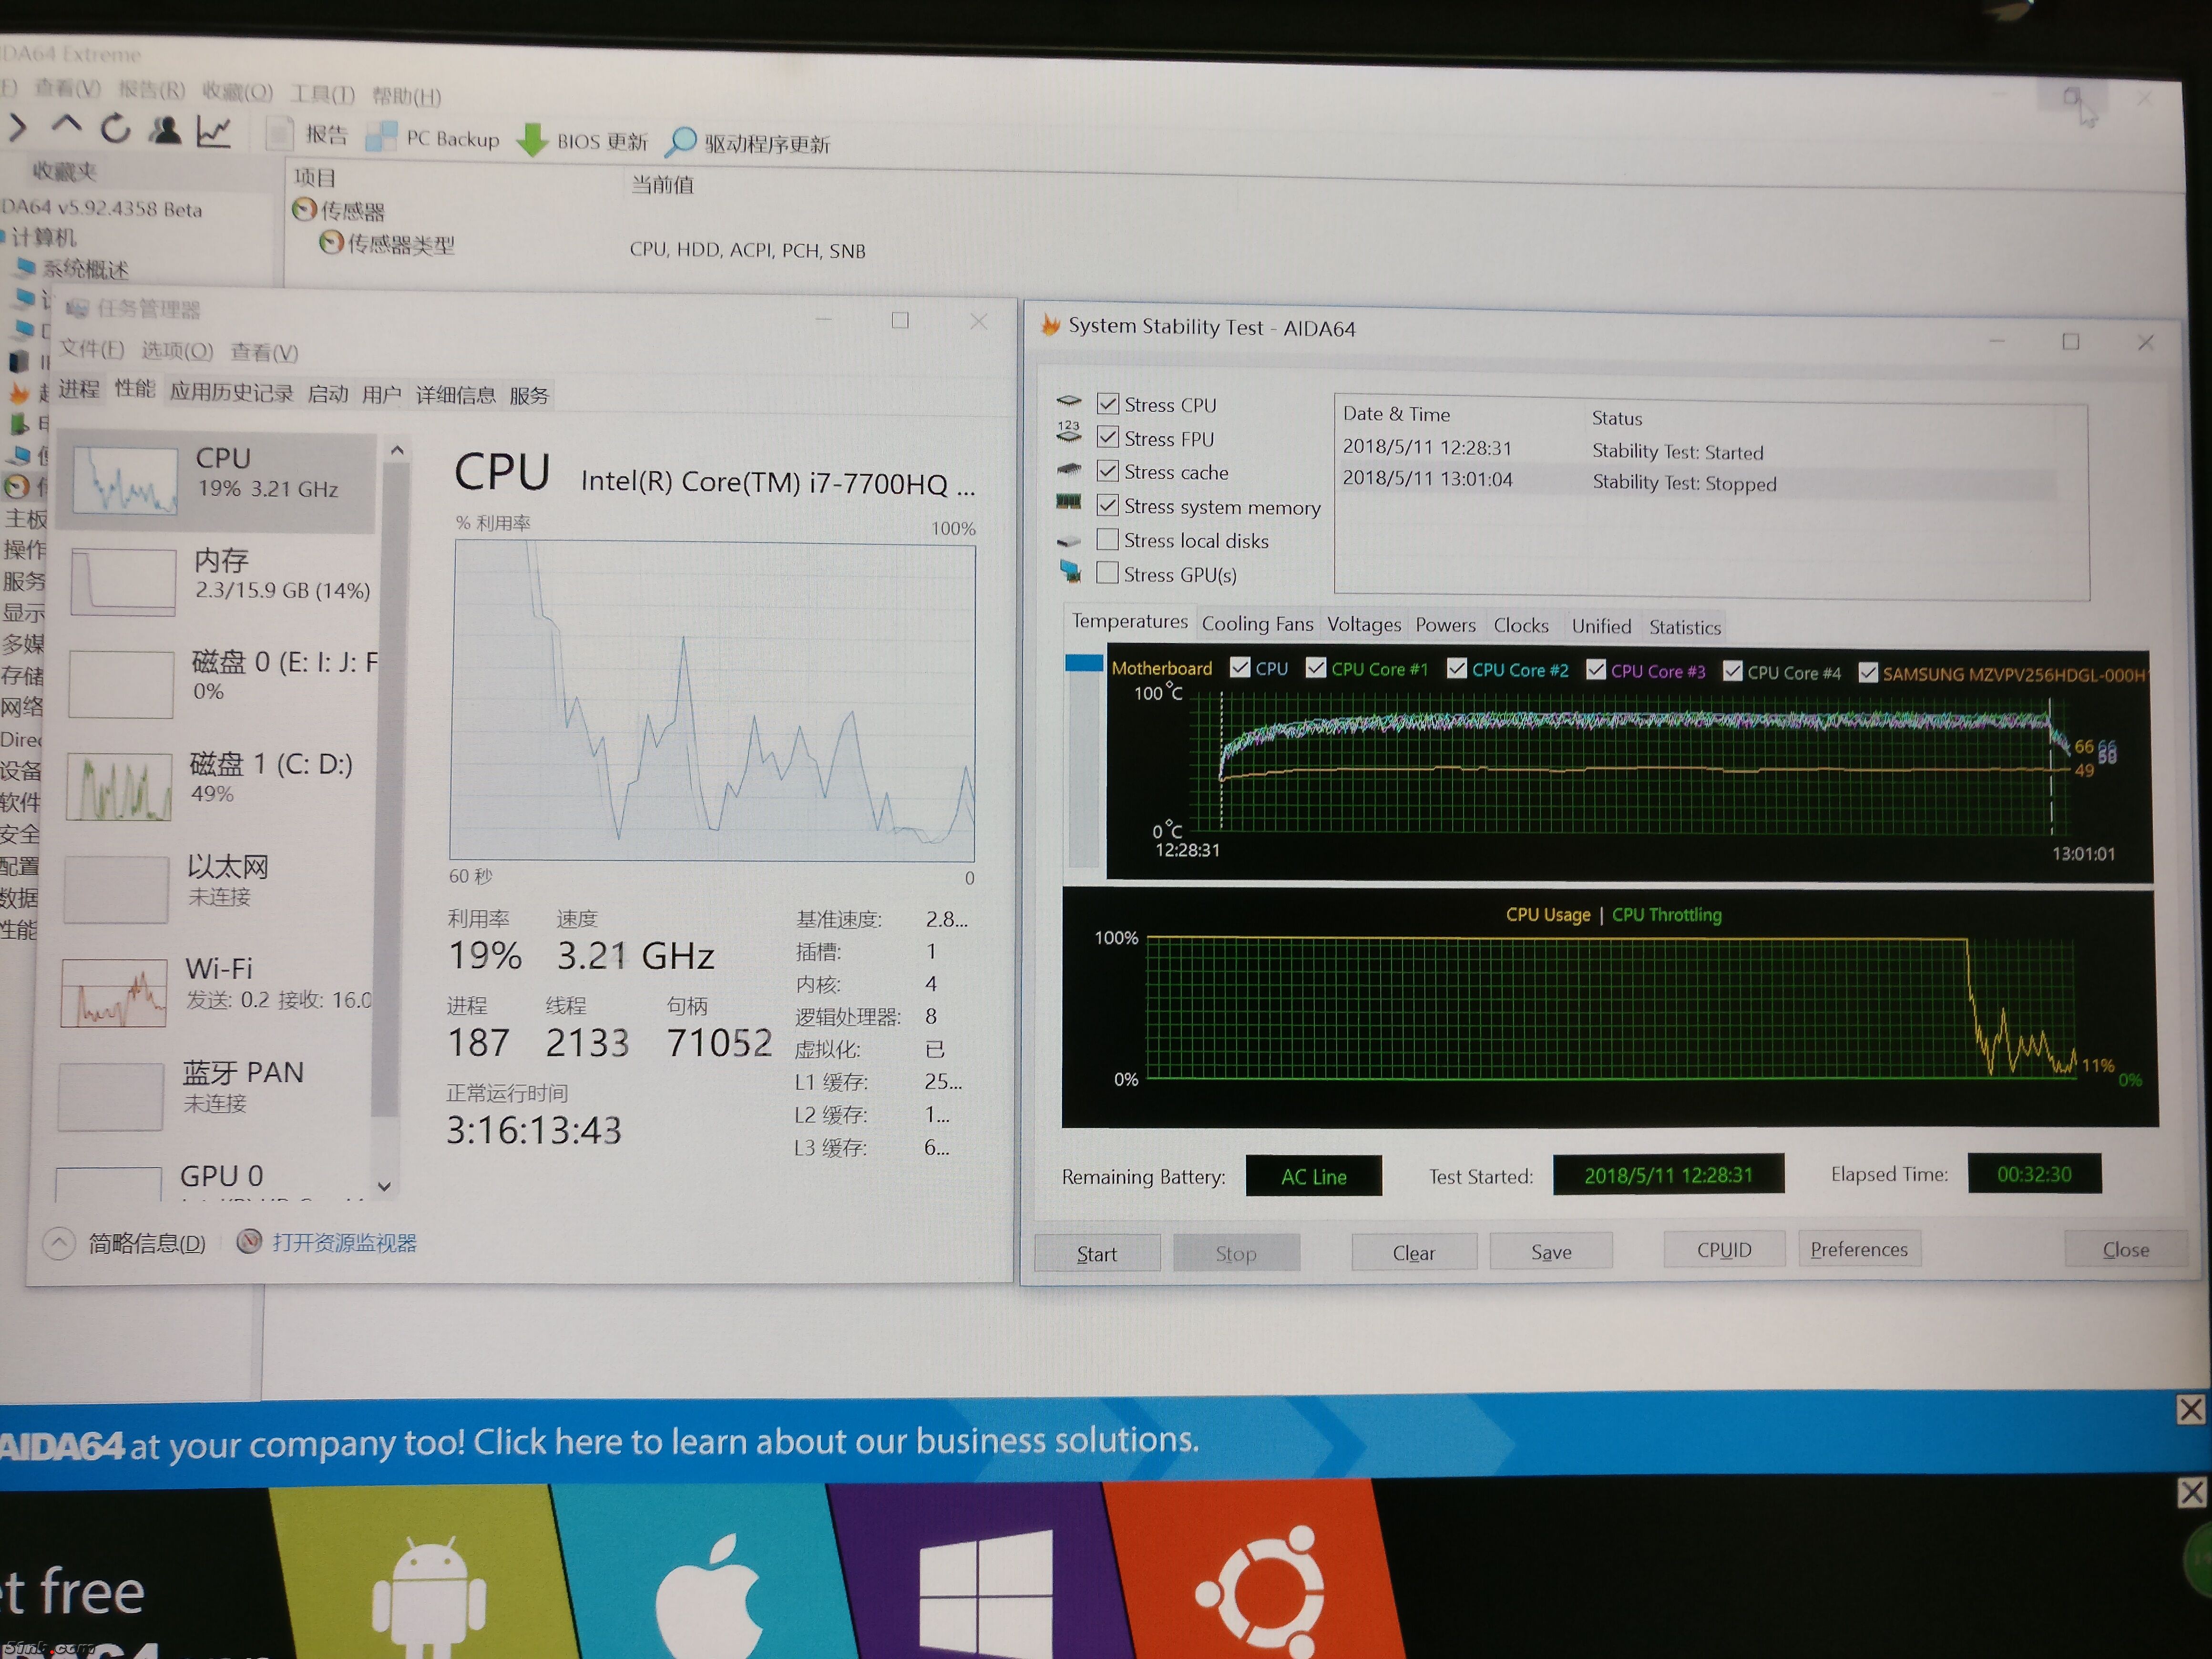Enable Stress local disks checkbox
This screenshot has width=2212, height=1659.
click(1107, 540)
